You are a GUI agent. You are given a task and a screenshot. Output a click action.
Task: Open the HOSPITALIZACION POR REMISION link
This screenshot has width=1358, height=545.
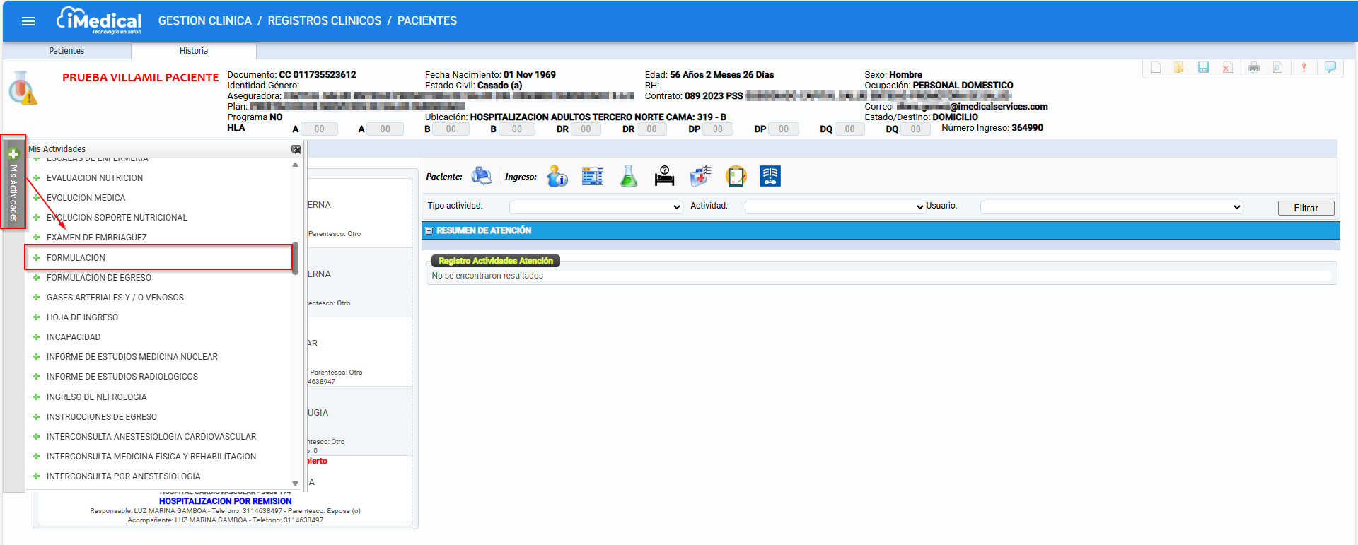click(225, 501)
